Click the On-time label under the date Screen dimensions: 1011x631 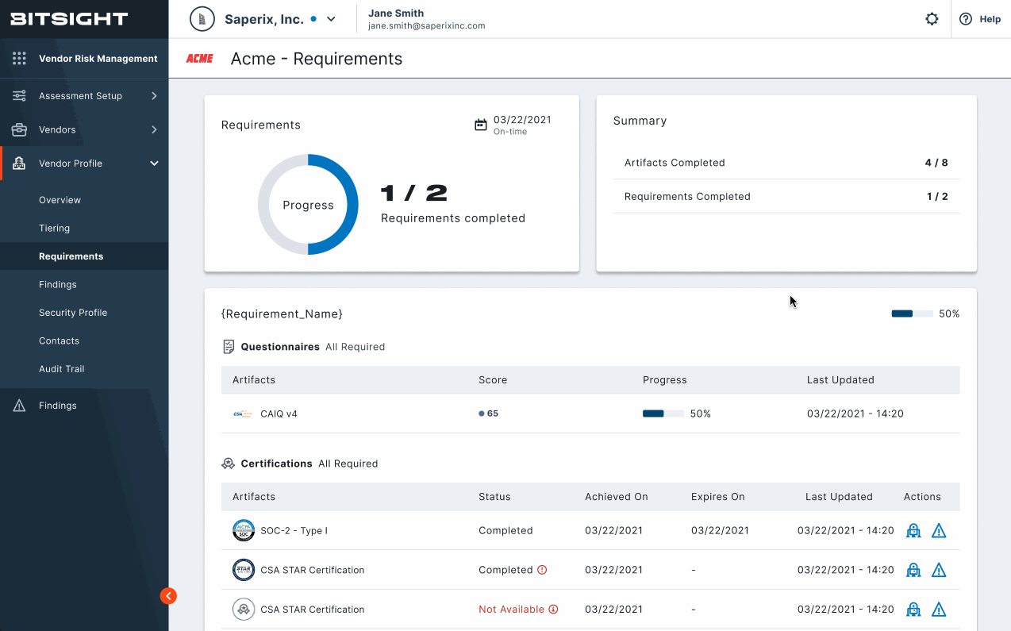[x=510, y=132]
